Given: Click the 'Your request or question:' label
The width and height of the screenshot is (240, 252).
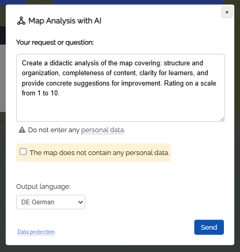Looking at the screenshot, I should (55, 43).
